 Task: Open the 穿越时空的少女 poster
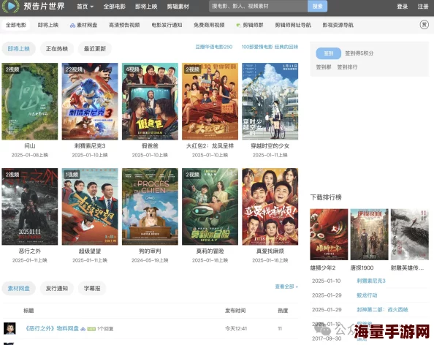(x=270, y=102)
